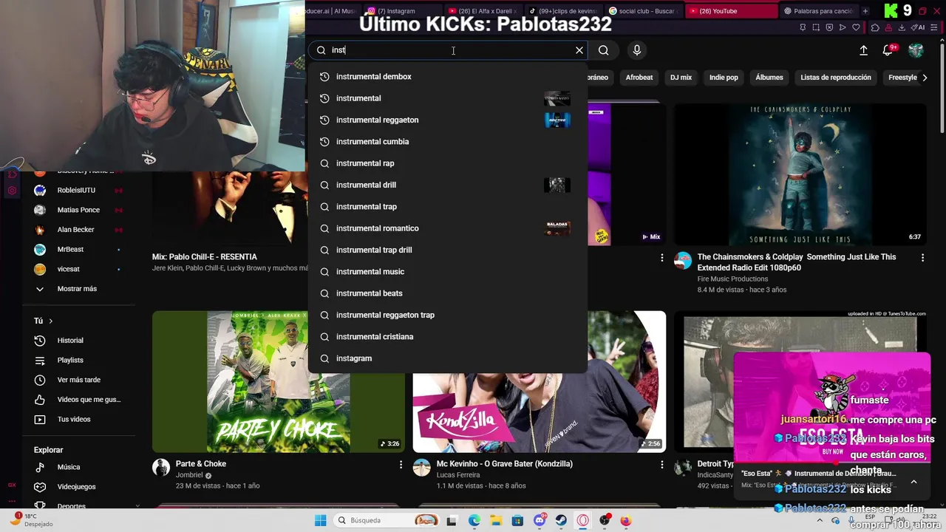The height and width of the screenshot is (532, 946).
Task: Open Windows Start menu
Action: point(320,520)
